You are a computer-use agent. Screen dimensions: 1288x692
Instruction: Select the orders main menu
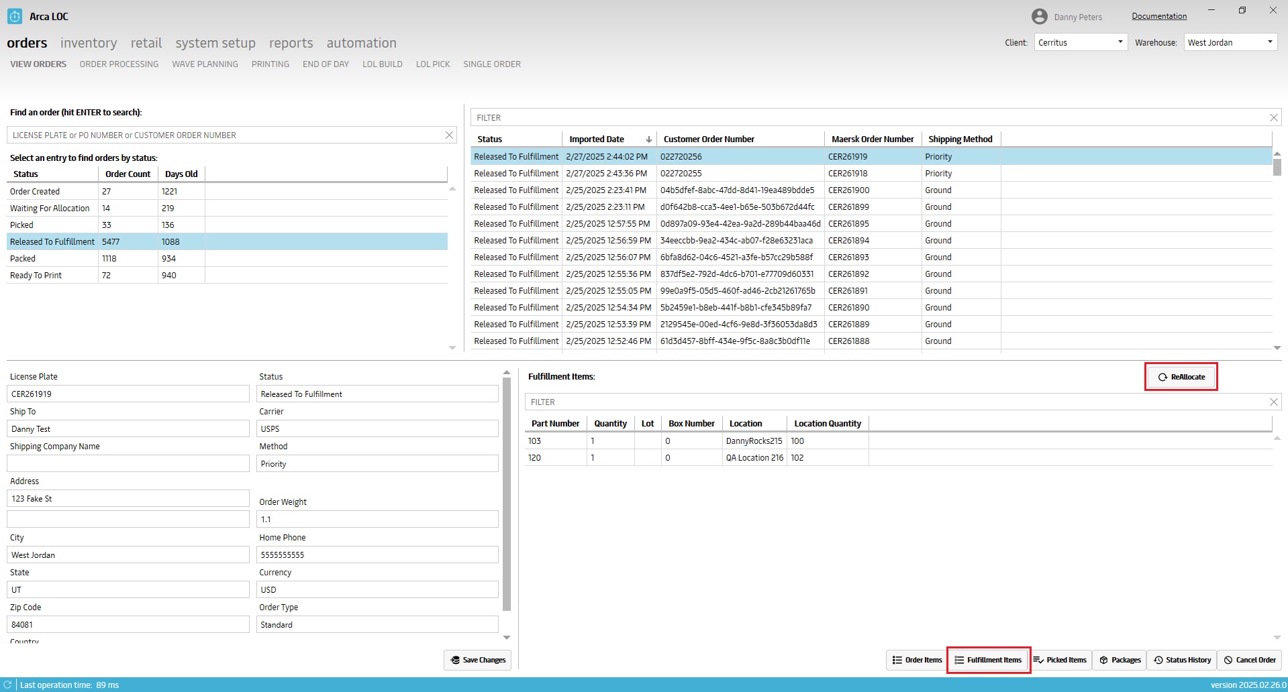[27, 43]
